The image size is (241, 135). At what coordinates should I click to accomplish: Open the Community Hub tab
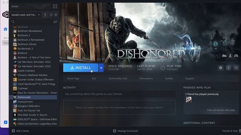coord(118,78)
